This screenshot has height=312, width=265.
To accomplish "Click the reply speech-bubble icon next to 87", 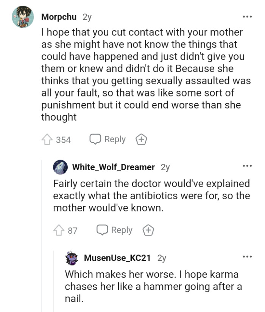I will click(x=101, y=230).
